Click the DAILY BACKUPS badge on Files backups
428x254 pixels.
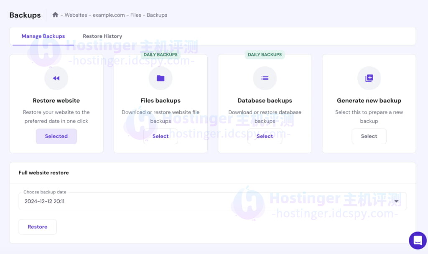(160, 55)
